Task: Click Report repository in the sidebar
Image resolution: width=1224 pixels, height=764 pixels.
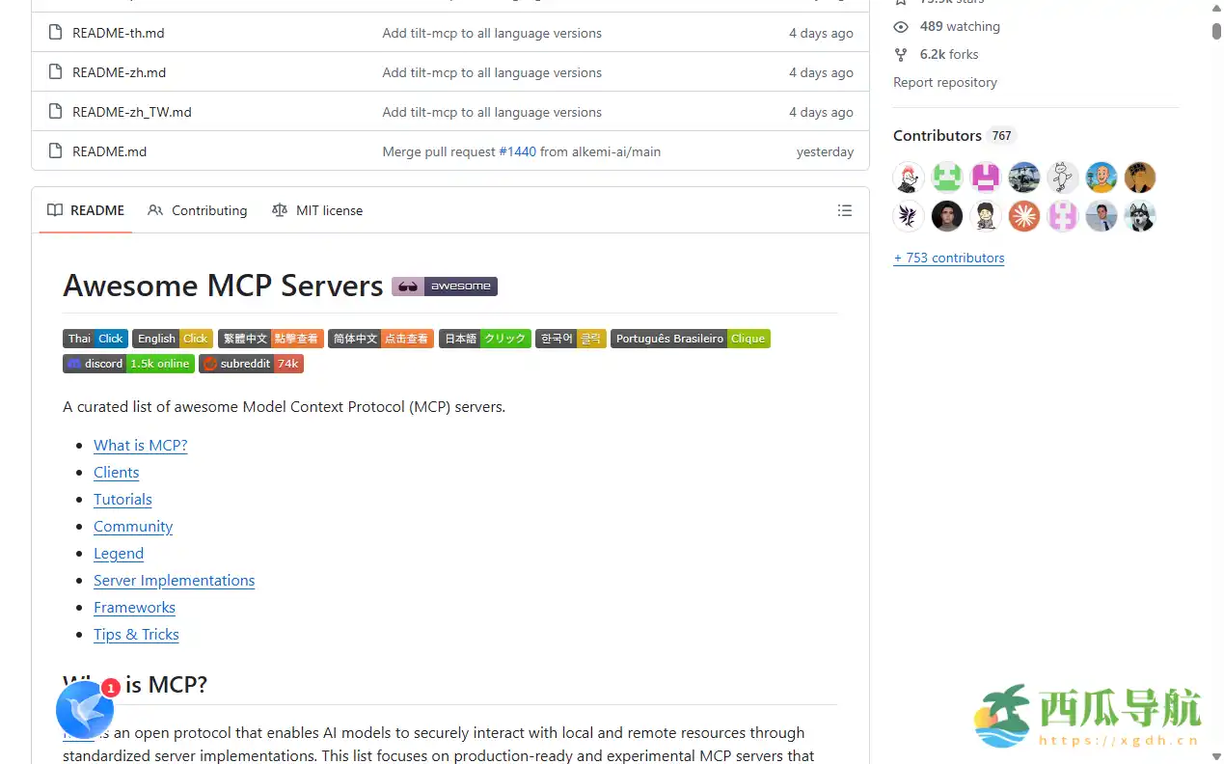Action: pos(945,82)
